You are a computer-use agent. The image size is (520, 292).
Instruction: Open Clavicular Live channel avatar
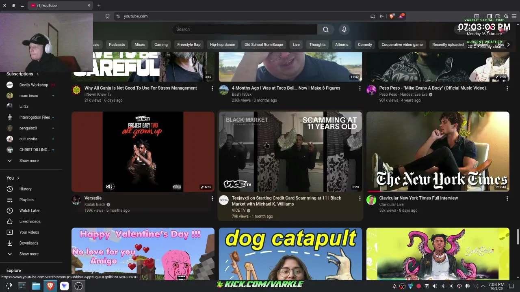point(371,200)
